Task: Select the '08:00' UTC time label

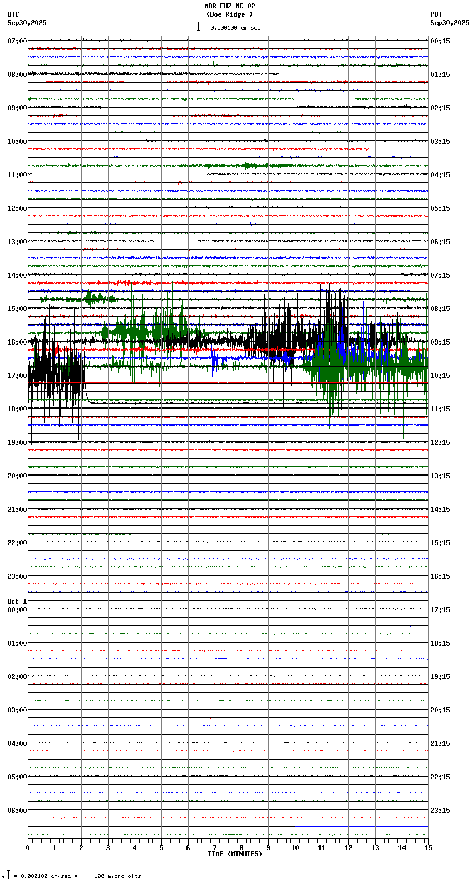Action: pos(17,75)
